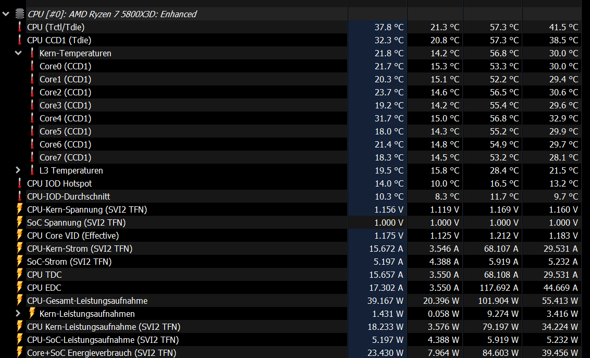The height and width of the screenshot is (358, 590).
Task: Click thermometer icon next to Core1 (CCD1)
Action: [x=32, y=79]
